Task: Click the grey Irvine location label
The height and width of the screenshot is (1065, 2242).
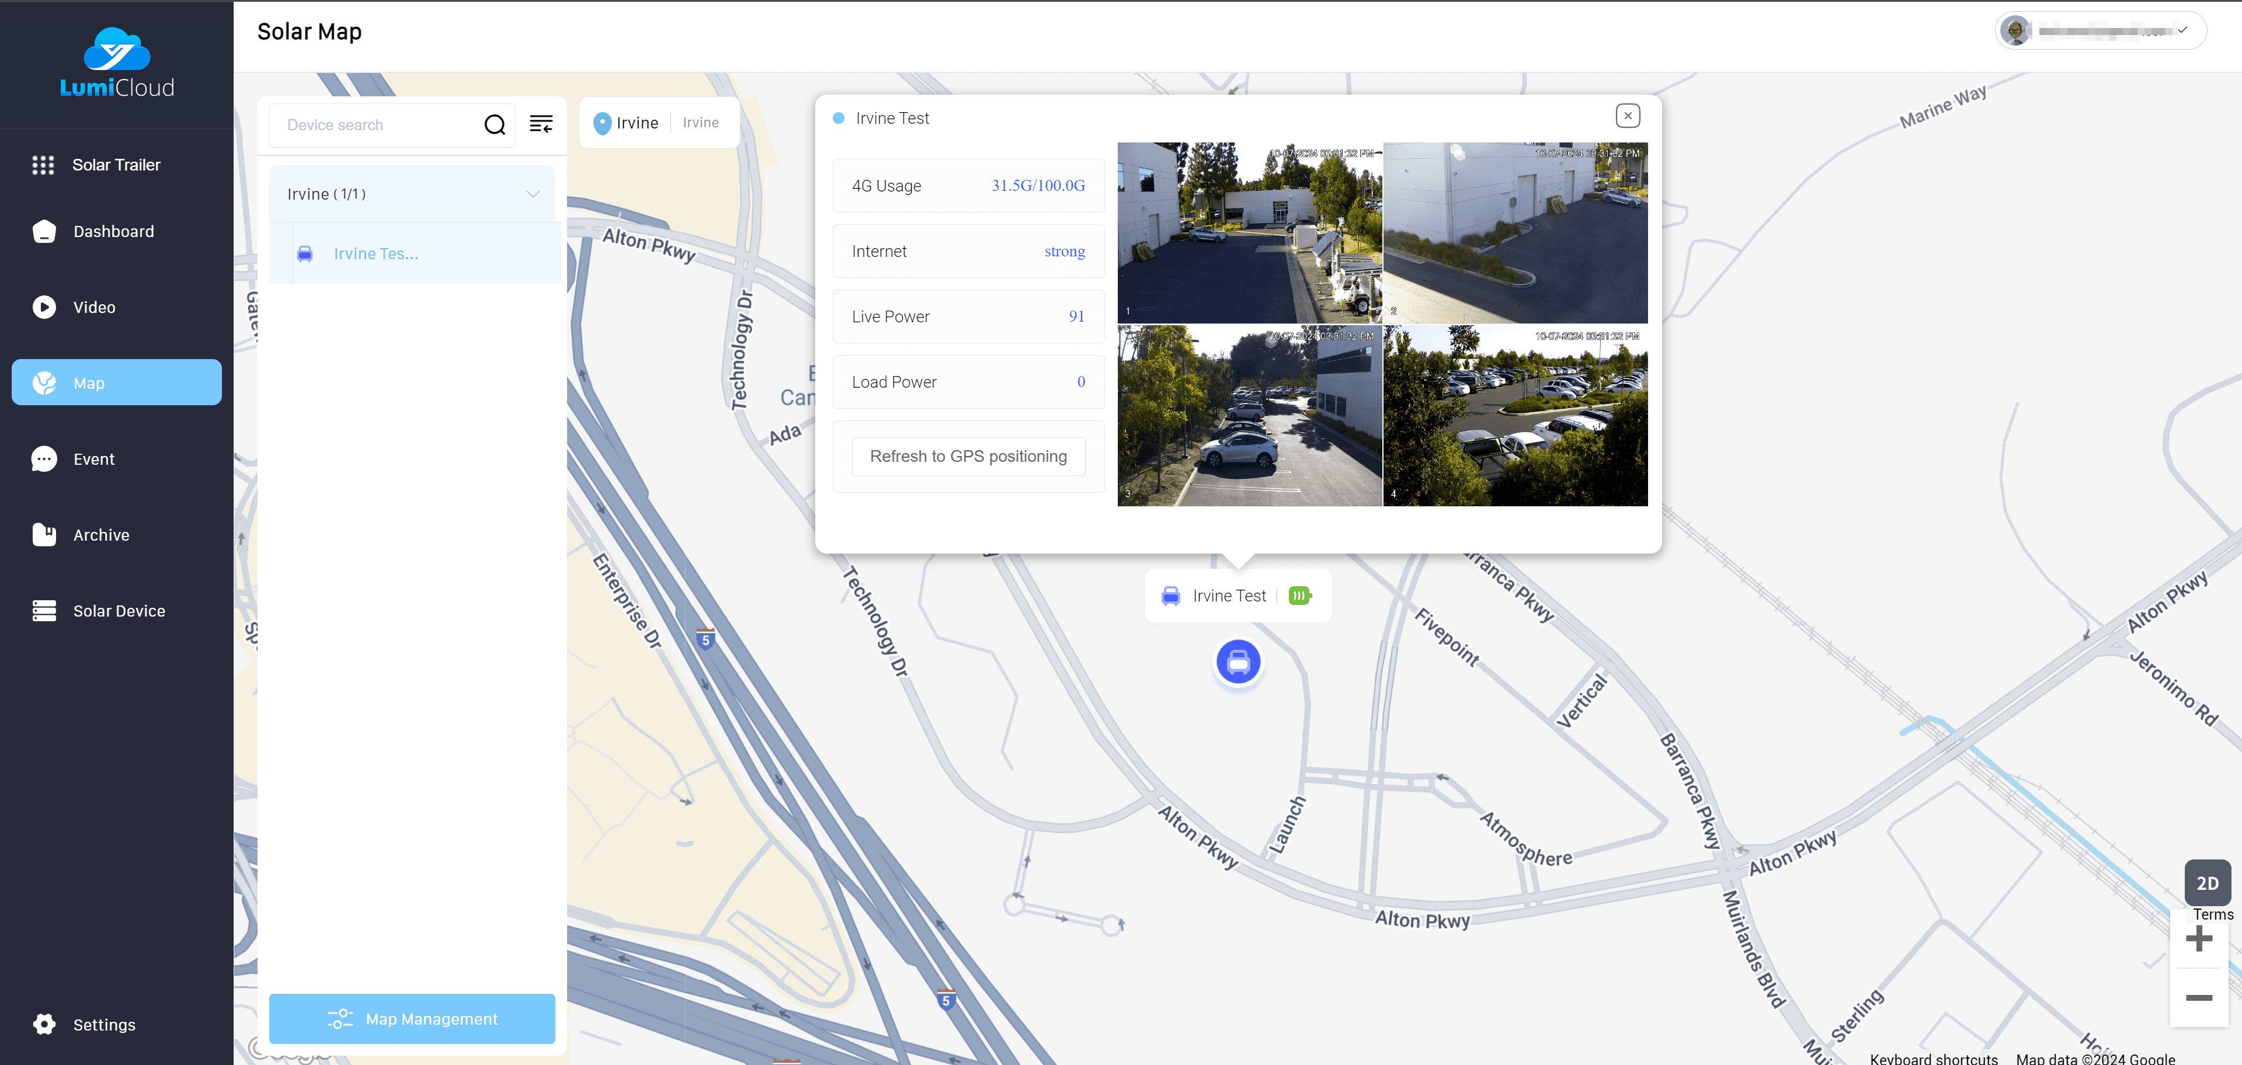Action: tap(701, 123)
